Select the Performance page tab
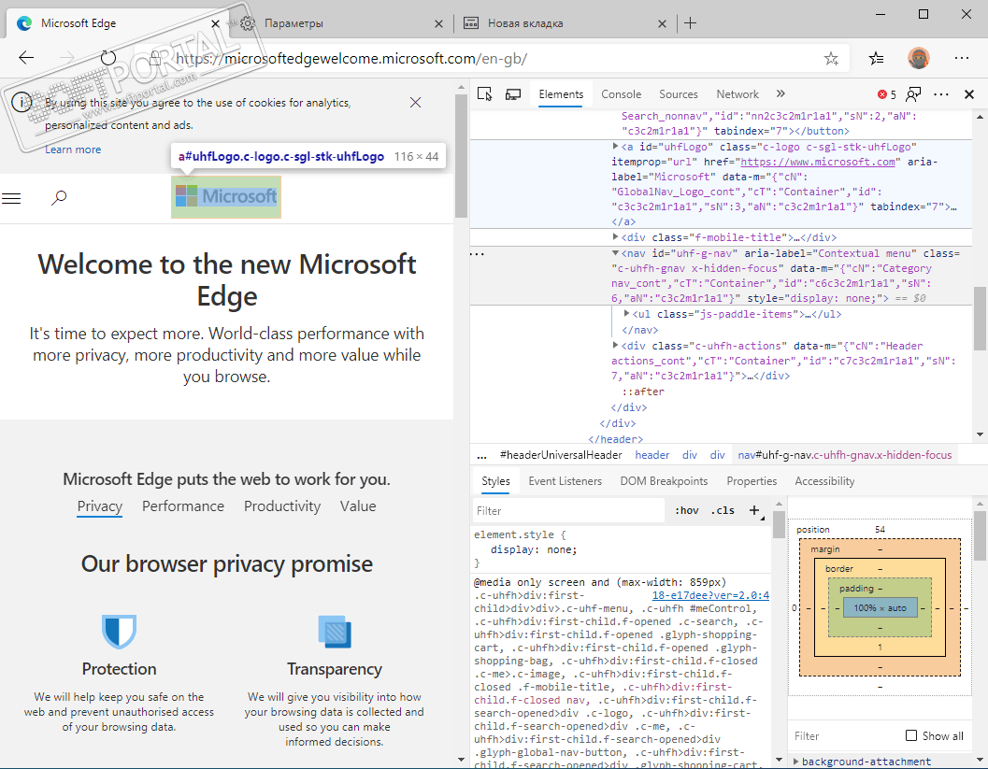The height and width of the screenshot is (769, 988). point(182,506)
